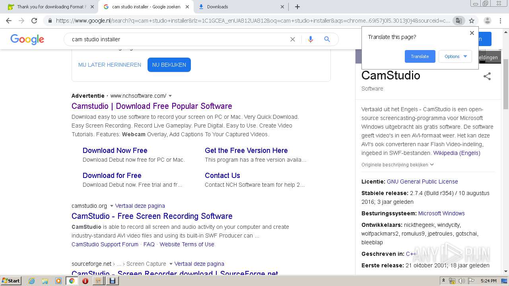Select the cam studio installer Google tab
This screenshot has width=509, height=286.
click(145, 7)
